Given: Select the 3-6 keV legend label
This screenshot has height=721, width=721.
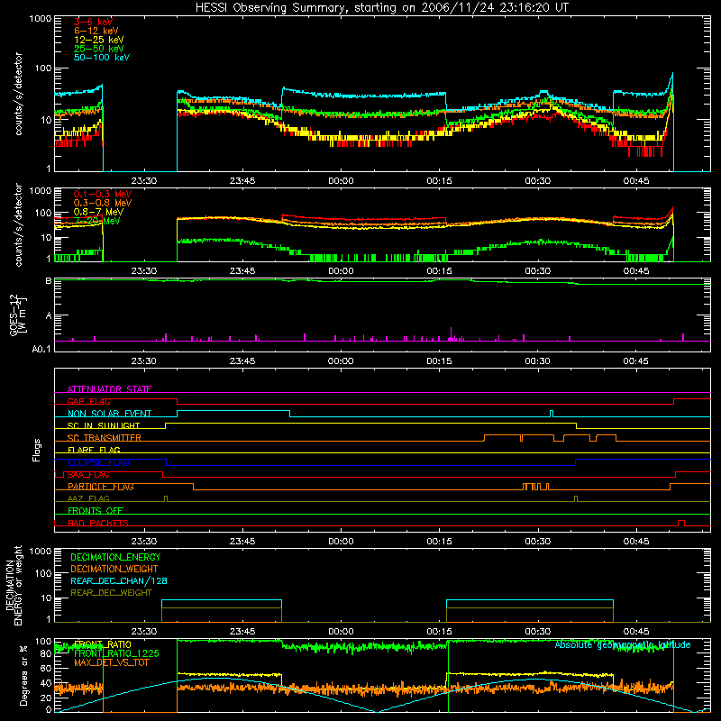Looking at the screenshot, I should click(93, 22).
